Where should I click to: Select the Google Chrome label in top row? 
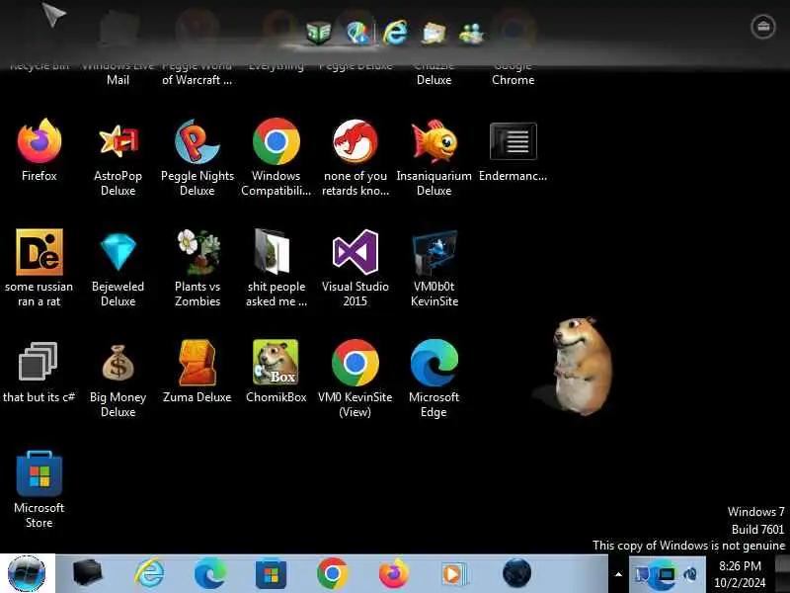(513, 73)
